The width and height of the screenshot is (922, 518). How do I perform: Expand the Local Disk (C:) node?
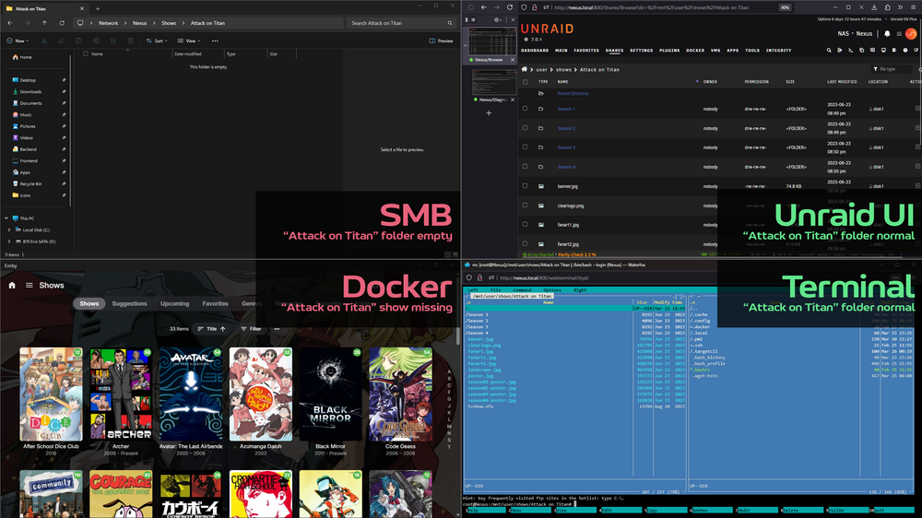coord(9,230)
